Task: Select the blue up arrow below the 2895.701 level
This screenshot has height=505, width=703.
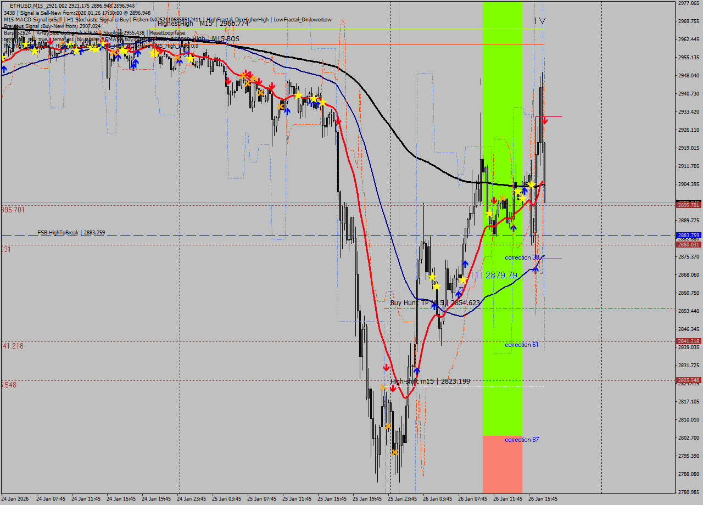Action: (x=514, y=227)
